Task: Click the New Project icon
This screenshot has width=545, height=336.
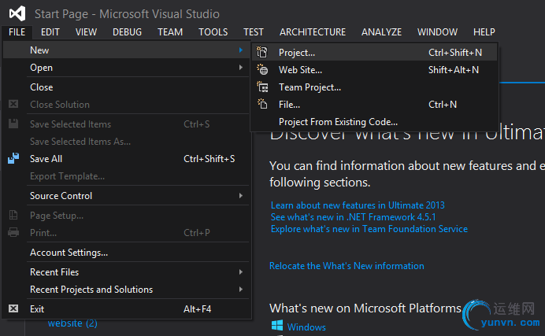Action: point(262,52)
